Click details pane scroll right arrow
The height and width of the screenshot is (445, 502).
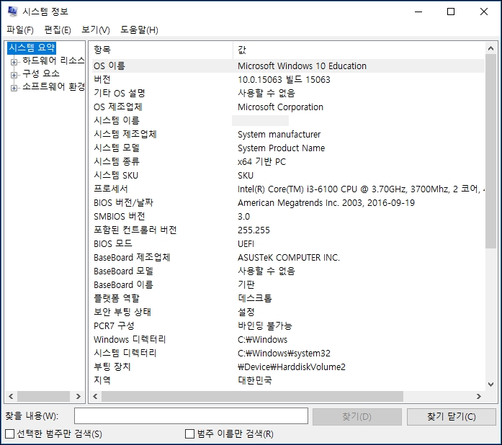coord(479,396)
